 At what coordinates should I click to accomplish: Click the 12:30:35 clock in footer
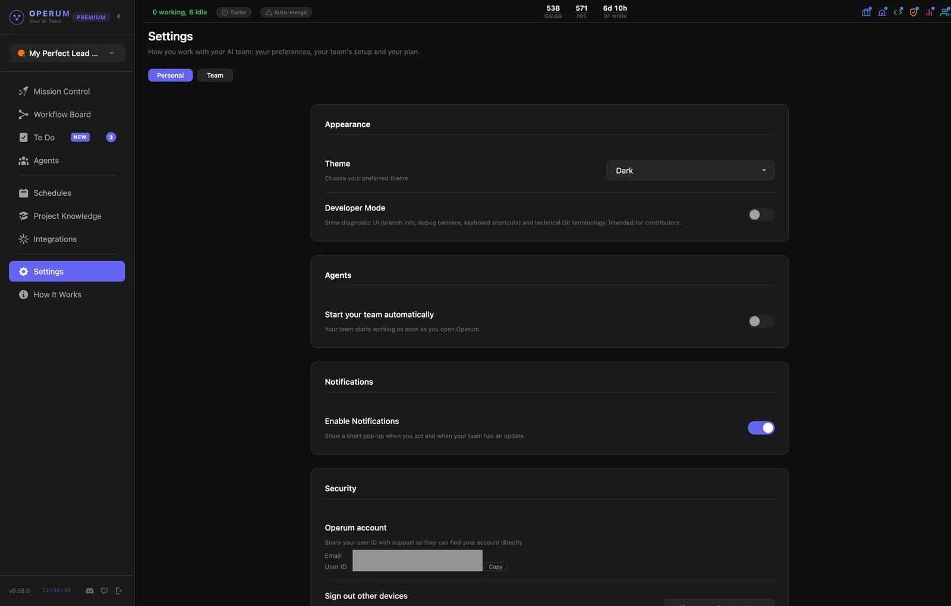pos(56,591)
